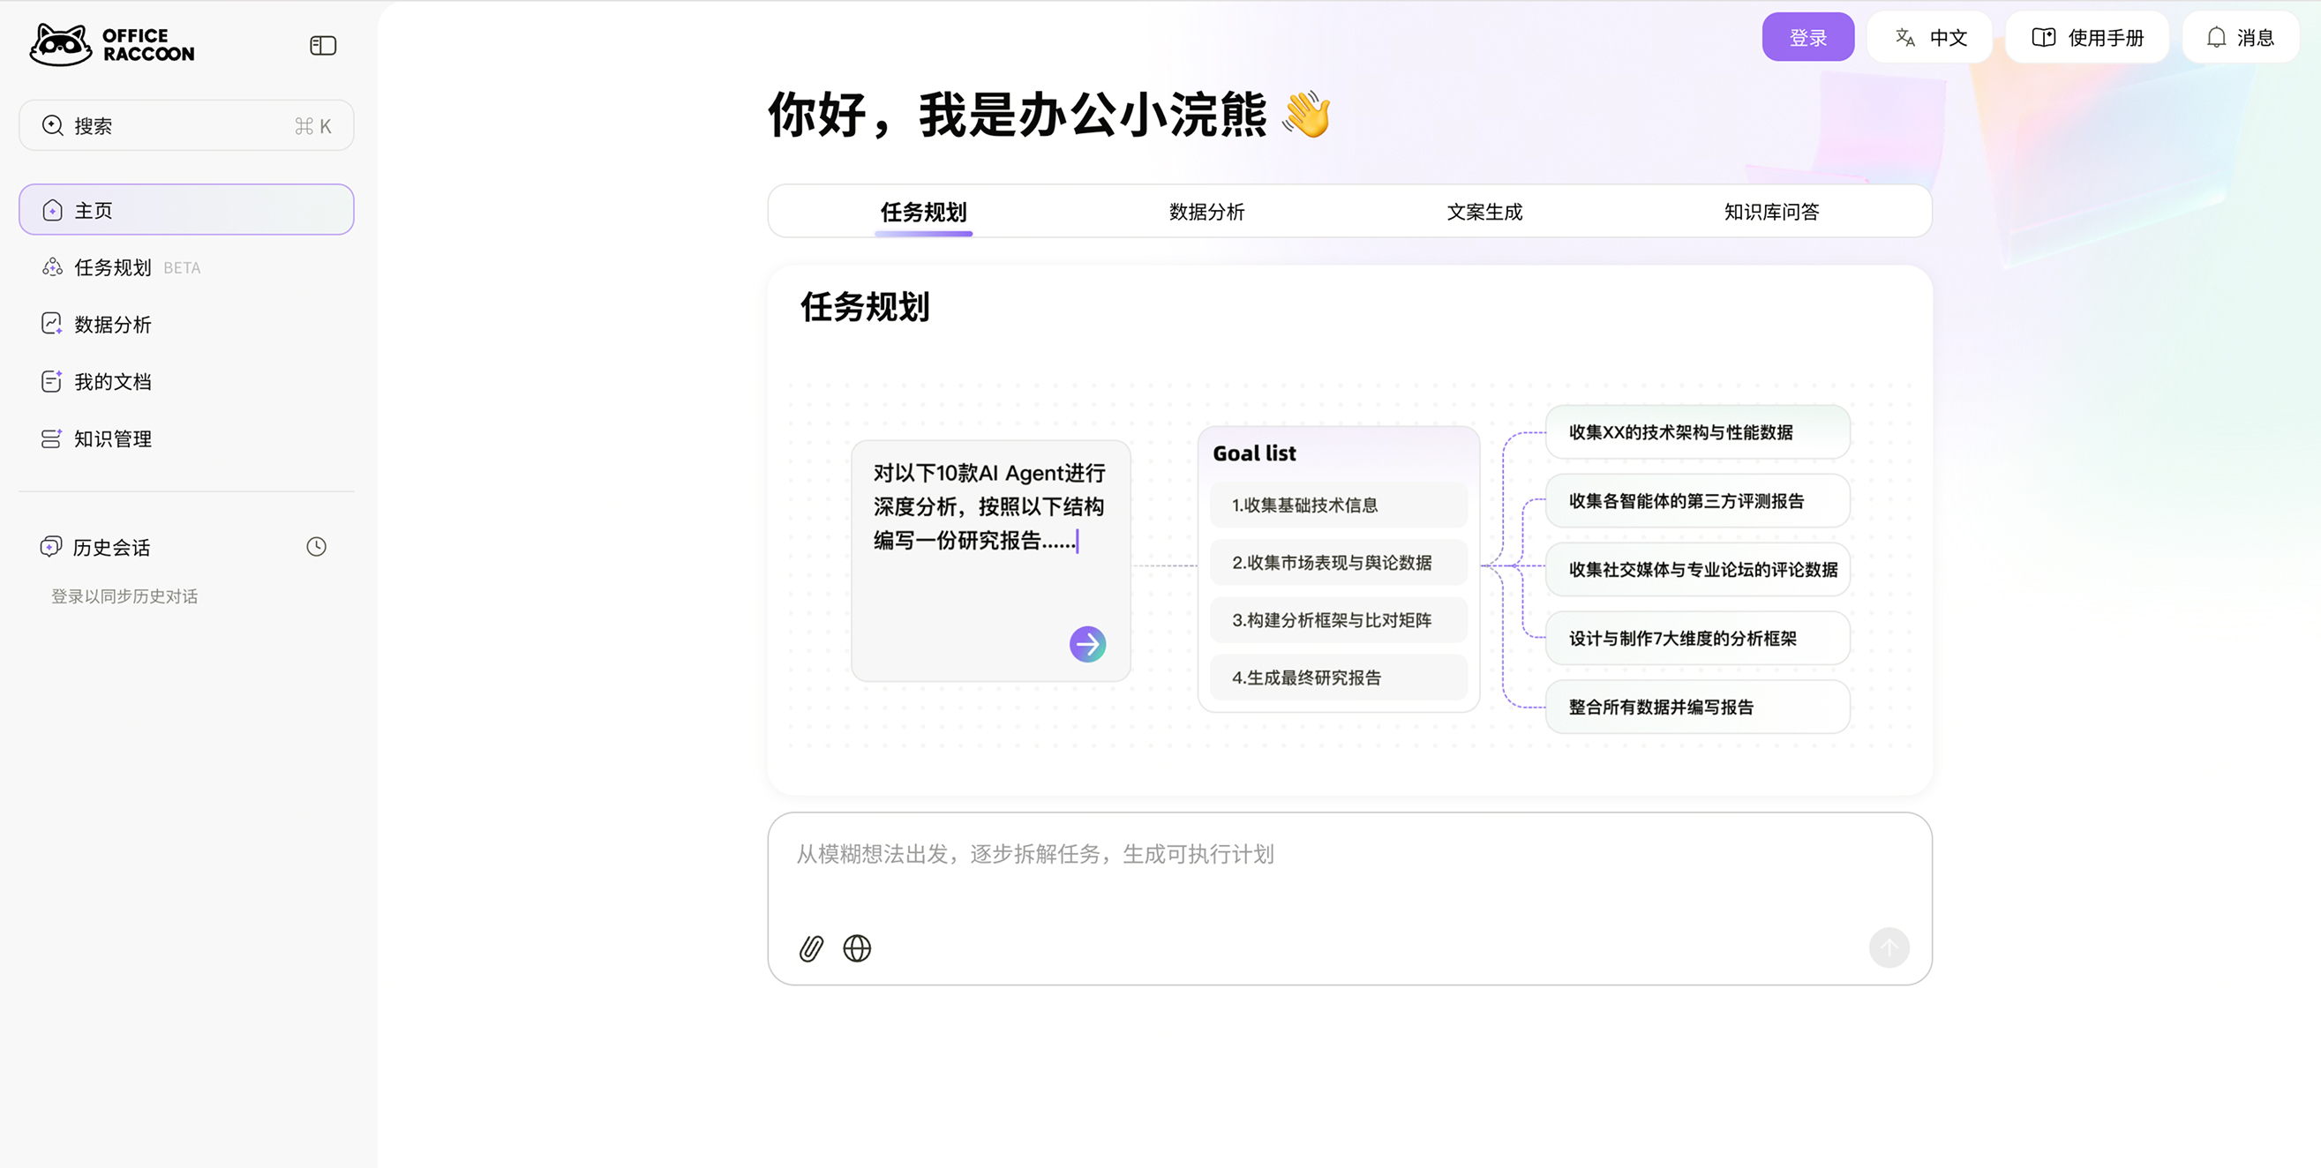Switch to the 文案生成 tab
Image resolution: width=2321 pixels, height=1168 pixels.
1483,212
